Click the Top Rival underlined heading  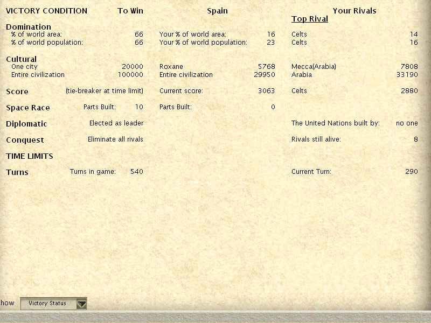pyautogui.click(x=310, y=19)
